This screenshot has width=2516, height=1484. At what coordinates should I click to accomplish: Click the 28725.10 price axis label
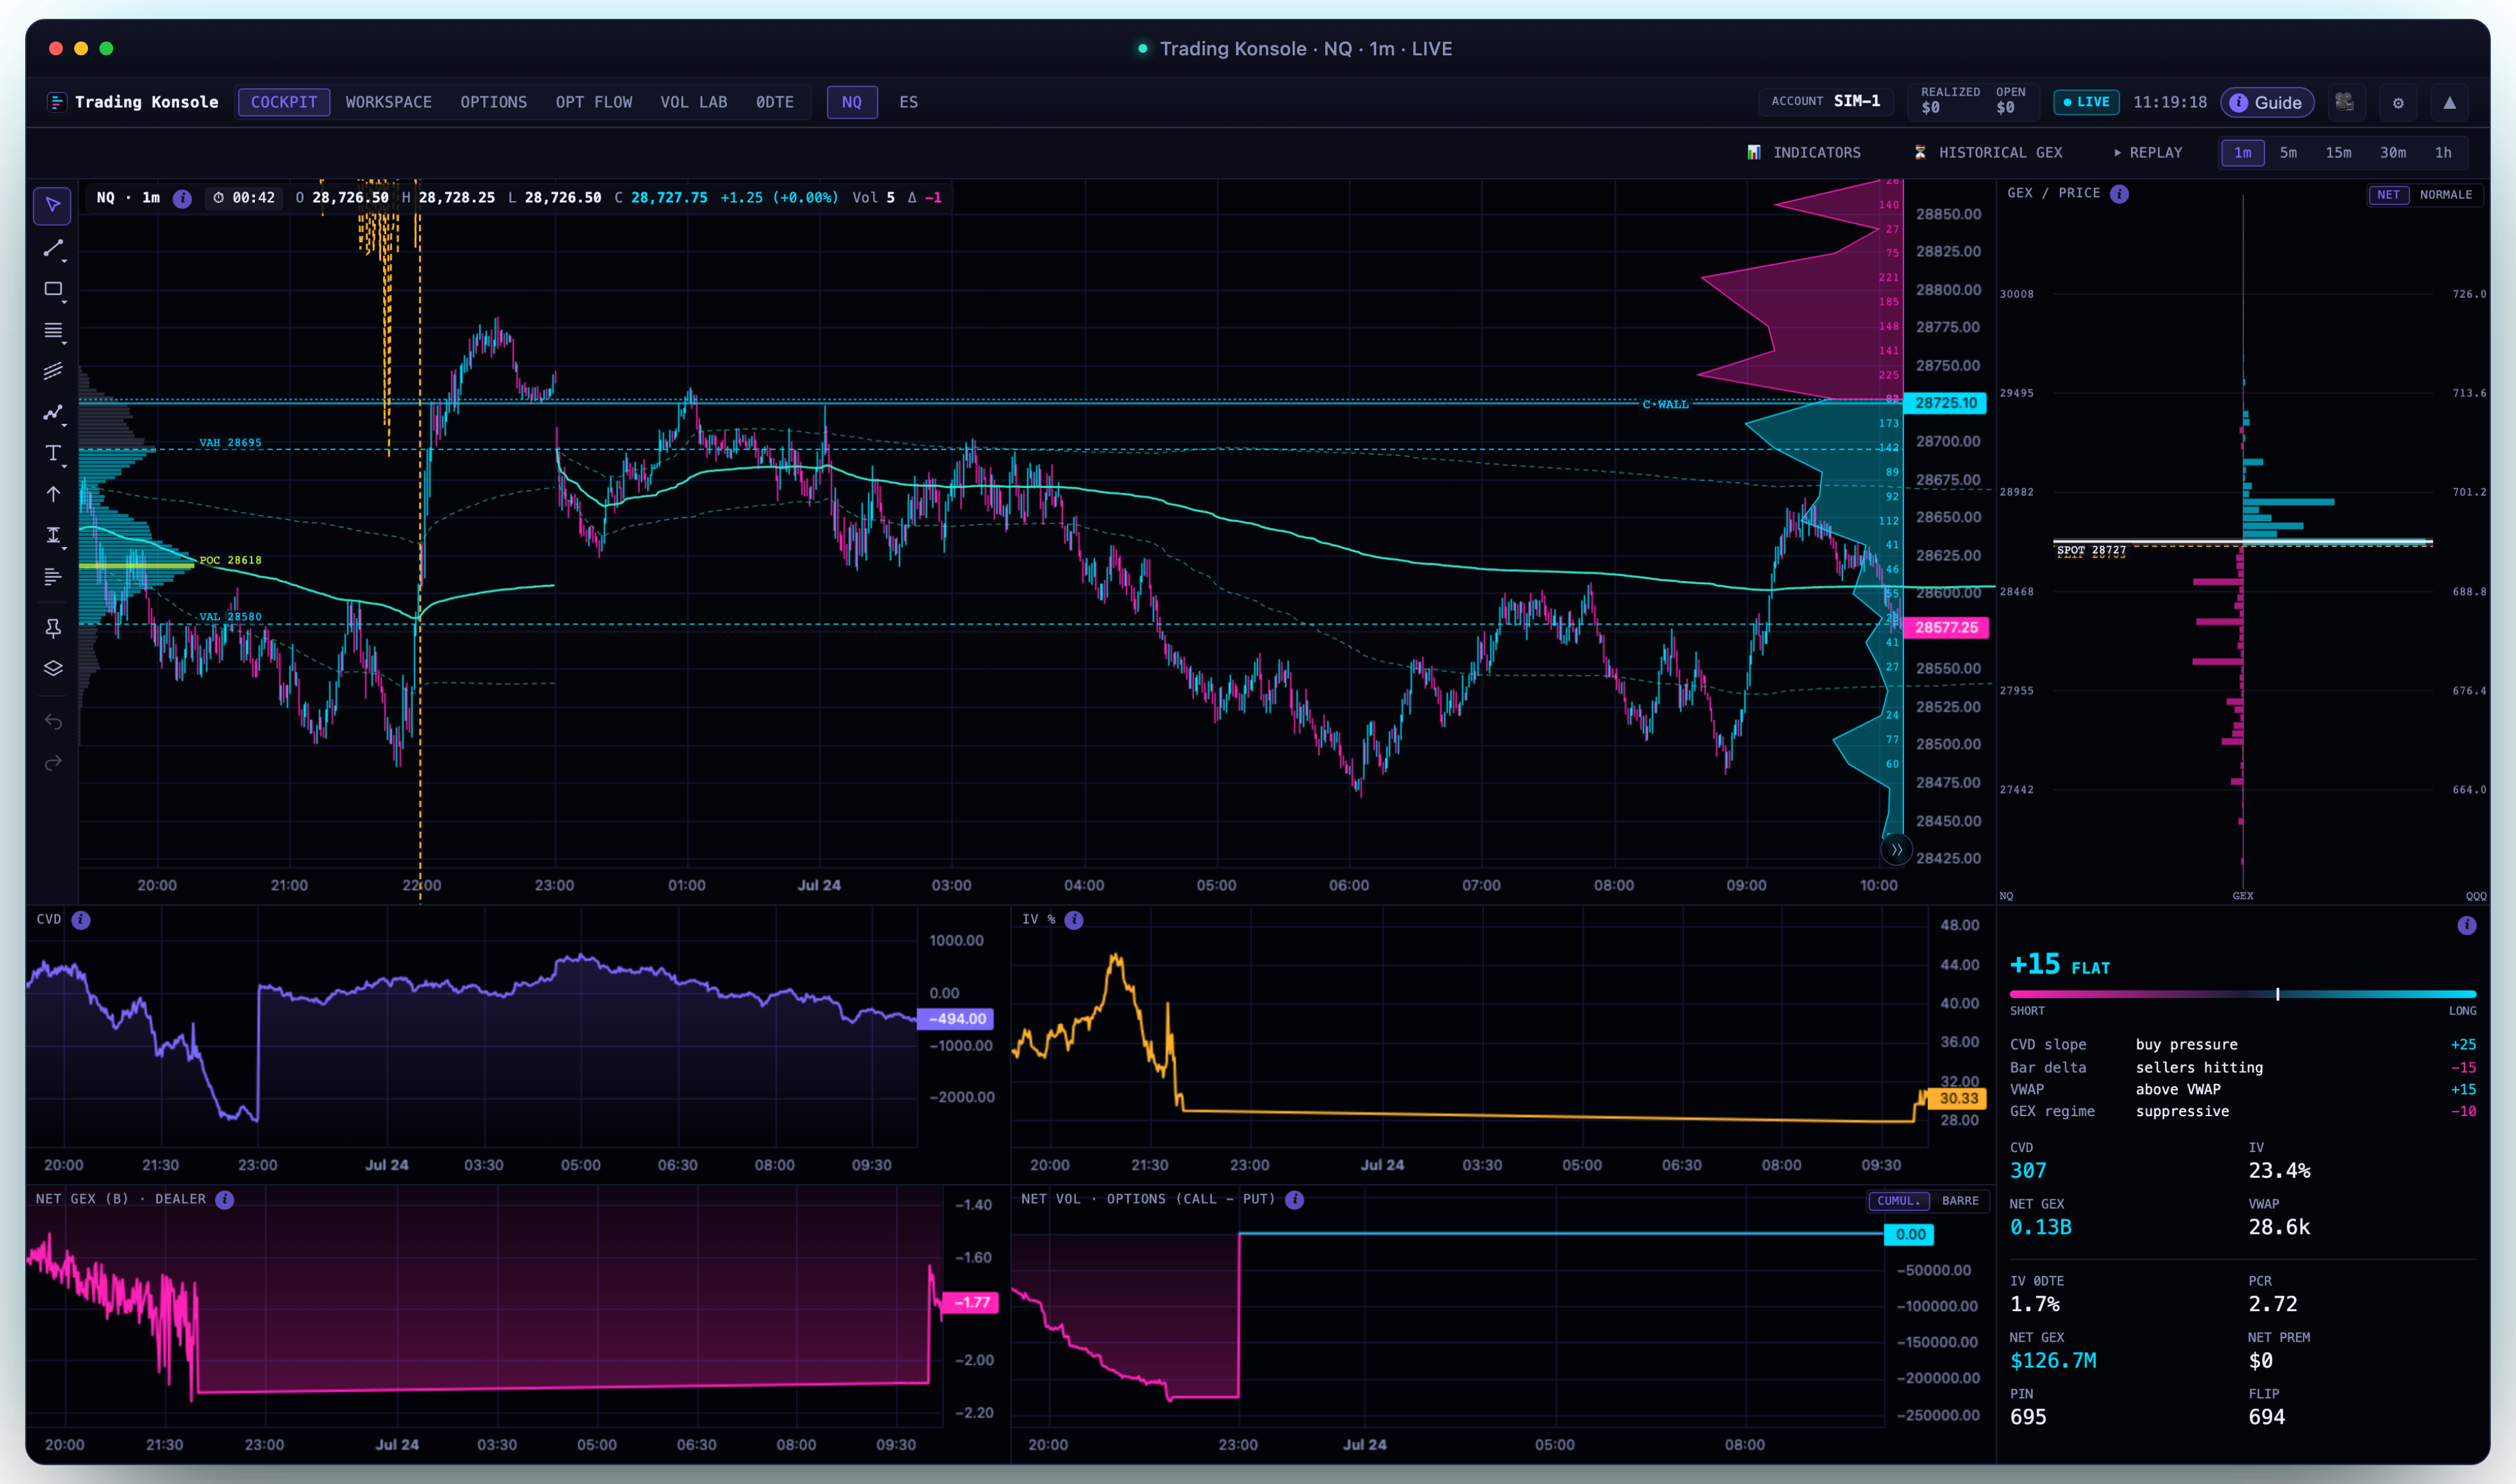point(1946,403)
